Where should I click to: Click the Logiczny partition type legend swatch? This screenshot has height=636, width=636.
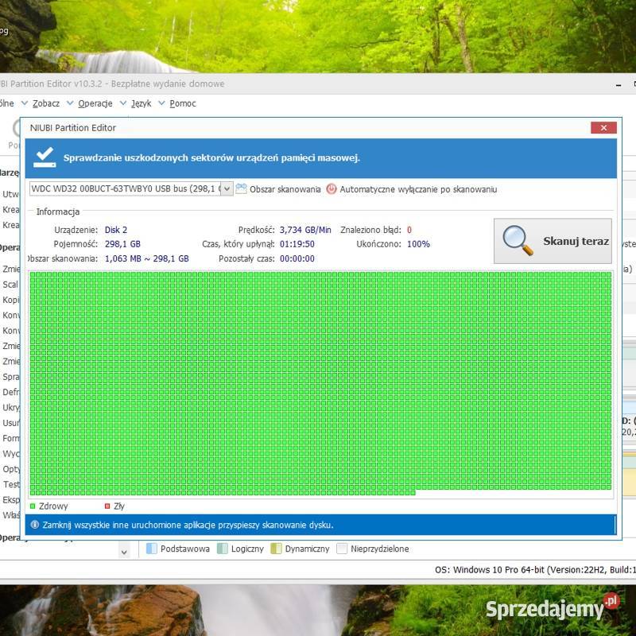pyautogui.click(x=223, y=549)
